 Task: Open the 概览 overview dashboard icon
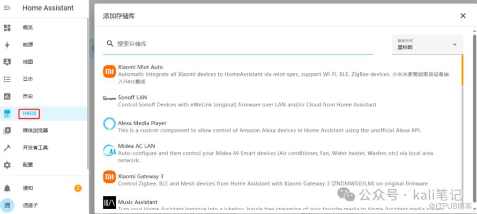tap(8, 27)
